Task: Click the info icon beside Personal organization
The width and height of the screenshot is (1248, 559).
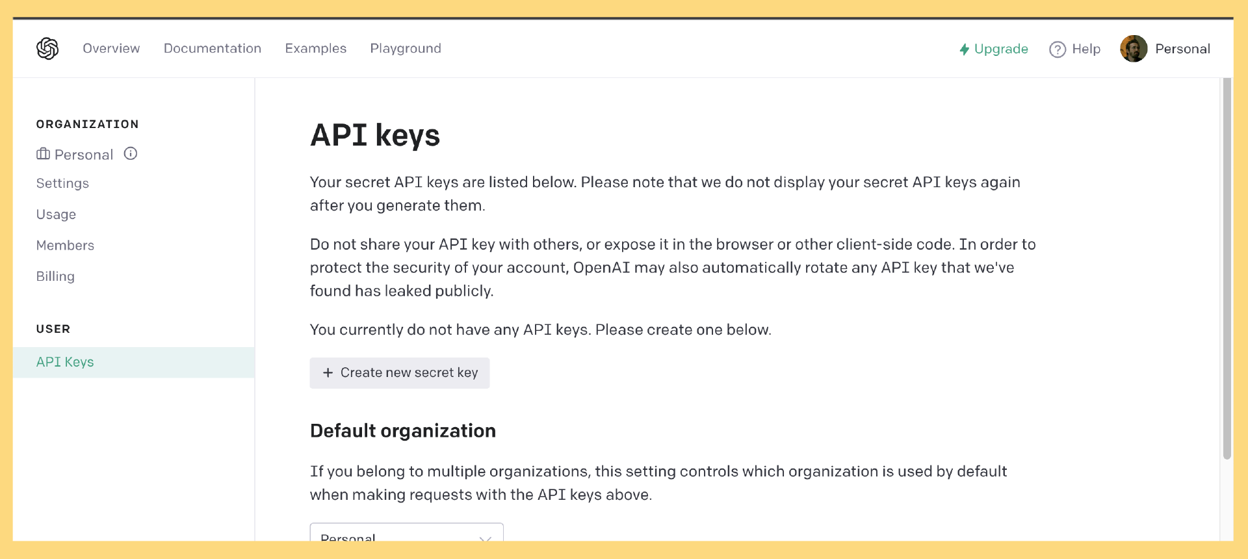Action: pos(131,154)
